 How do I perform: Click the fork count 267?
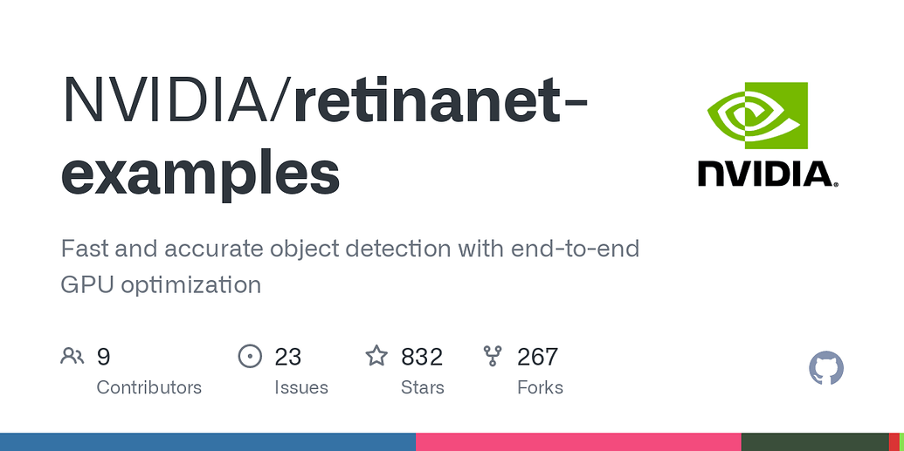pyautogui.click(x=537, y=357)
